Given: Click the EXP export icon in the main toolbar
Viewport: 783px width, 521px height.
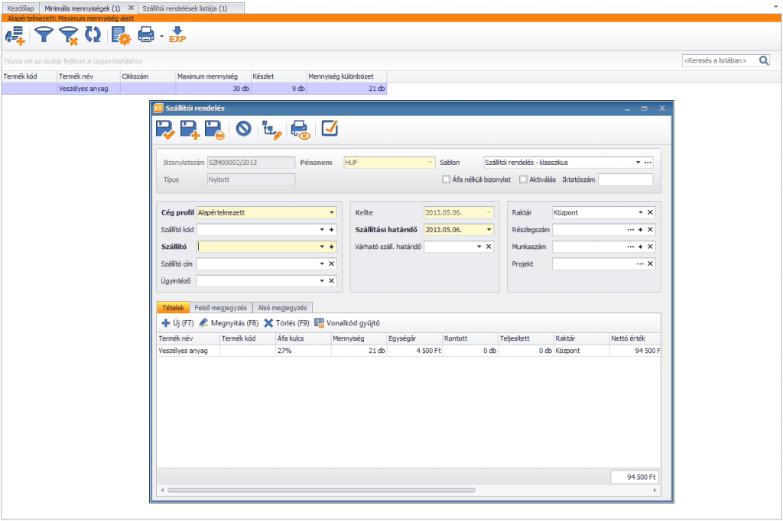Looking at the screenshot, I should tap(177, 35).
